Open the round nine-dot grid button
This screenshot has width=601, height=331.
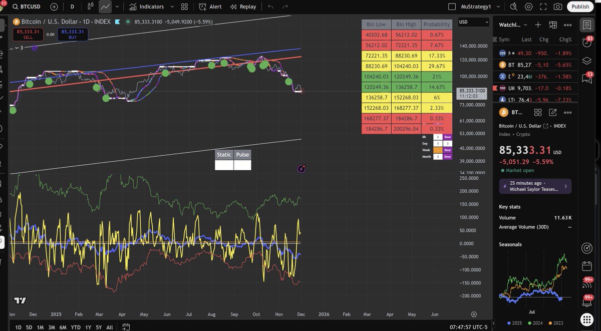(587, 319)
